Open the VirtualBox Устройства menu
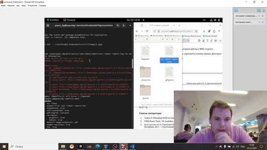 coord(33,5)
